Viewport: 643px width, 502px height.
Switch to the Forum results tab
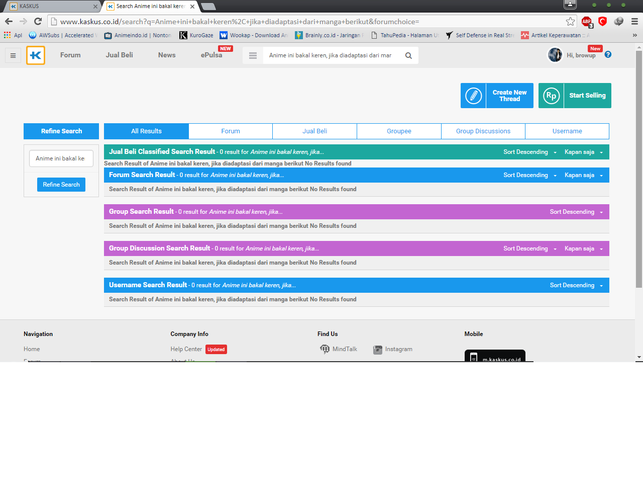[x=231, y=131]
